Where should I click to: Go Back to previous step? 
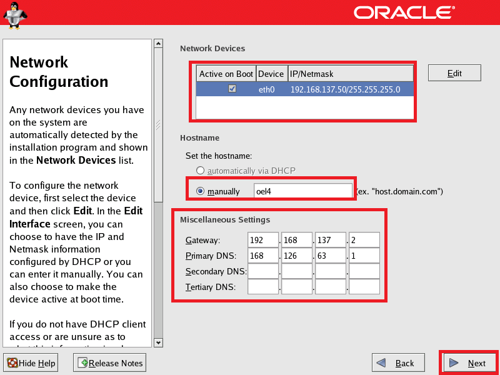tap(398, 363)
